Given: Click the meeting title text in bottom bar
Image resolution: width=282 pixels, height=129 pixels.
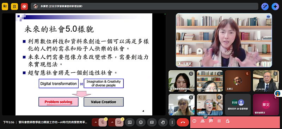Looking at the screenshot, I should [53, 122].
